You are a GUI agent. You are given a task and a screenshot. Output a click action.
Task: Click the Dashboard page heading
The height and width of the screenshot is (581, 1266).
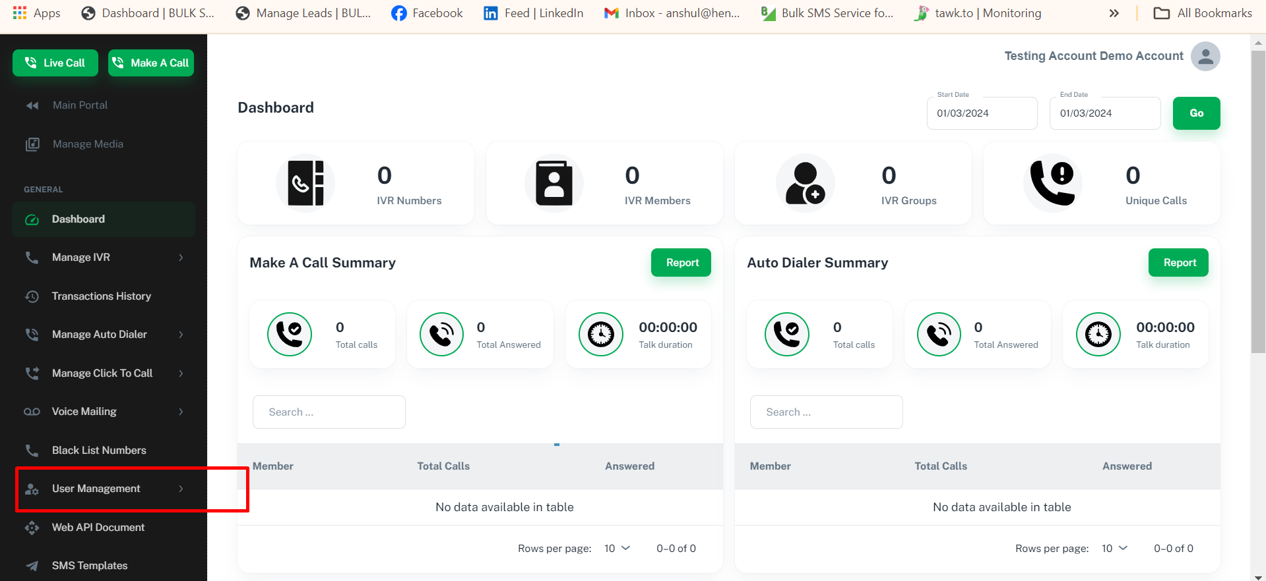coord(276,108)
